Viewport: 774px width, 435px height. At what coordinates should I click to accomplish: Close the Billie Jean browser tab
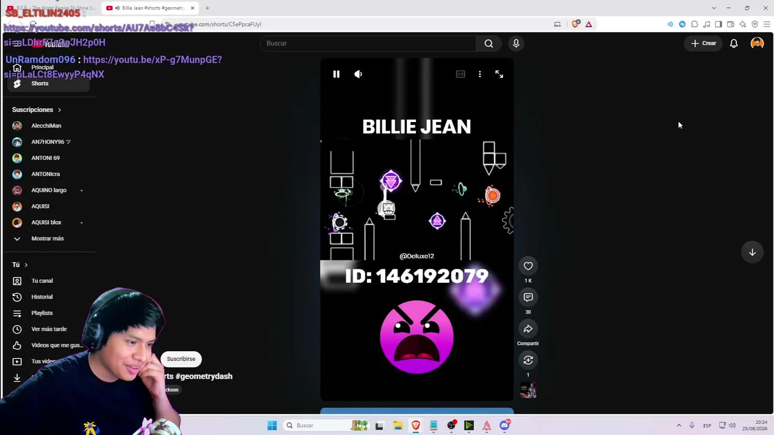pos(192,8)
